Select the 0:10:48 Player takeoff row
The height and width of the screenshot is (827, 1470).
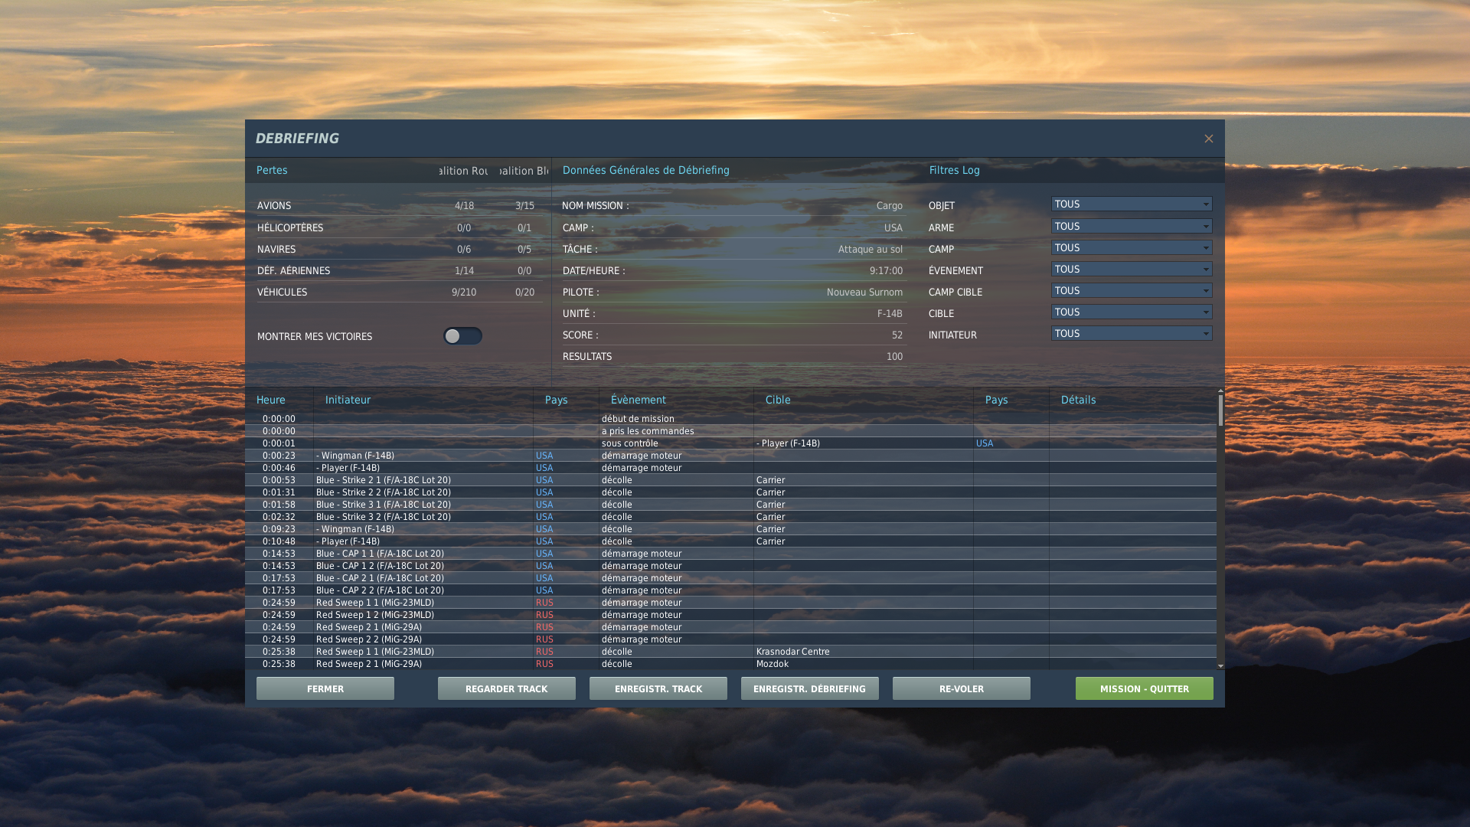tap(730, 541)
